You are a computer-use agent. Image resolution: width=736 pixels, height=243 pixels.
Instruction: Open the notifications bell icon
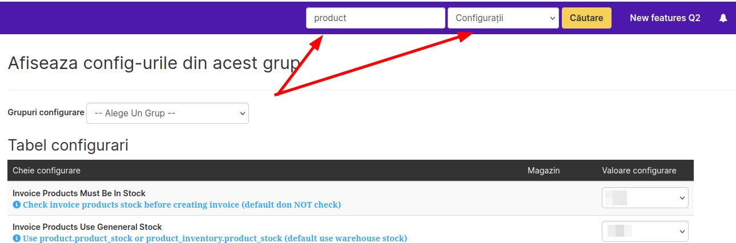click(x=723, y=18)
